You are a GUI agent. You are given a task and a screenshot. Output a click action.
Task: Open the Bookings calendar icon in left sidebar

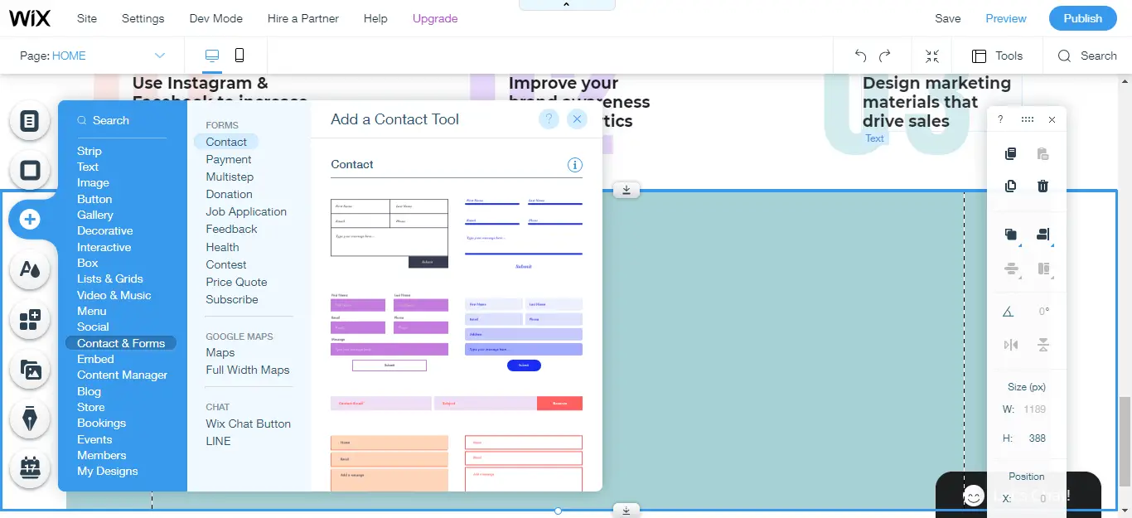coord(30,467)
